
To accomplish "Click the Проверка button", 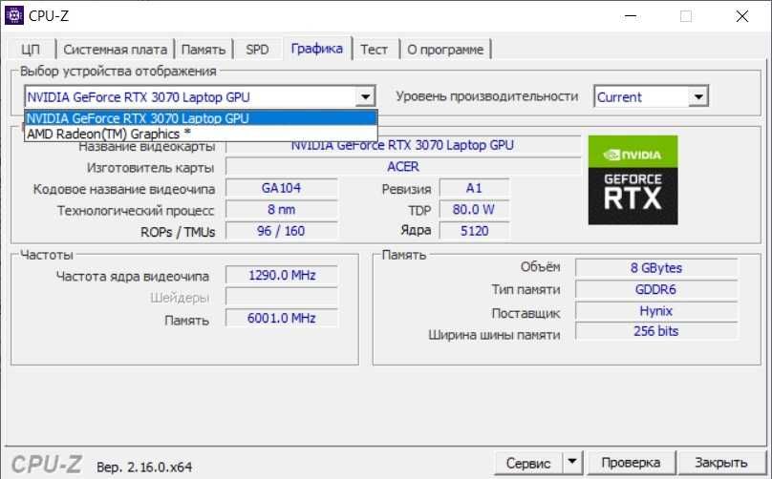I will [x=631, y=463].
